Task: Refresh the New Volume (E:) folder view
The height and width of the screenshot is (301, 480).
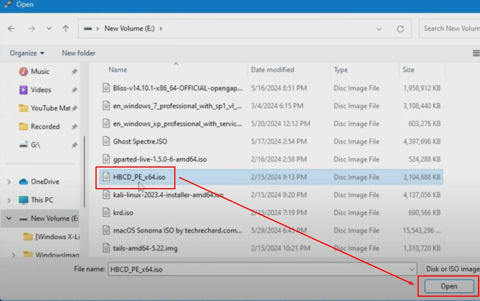Action: 400,29
